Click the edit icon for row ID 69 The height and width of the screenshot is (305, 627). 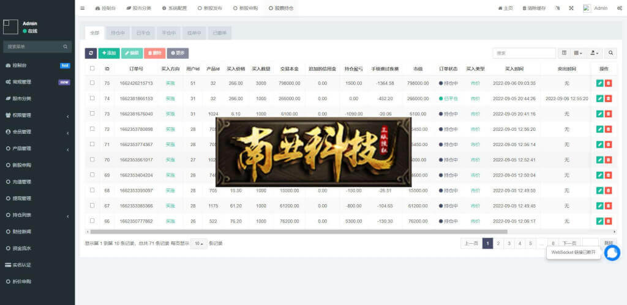click(x=599, y=175)
